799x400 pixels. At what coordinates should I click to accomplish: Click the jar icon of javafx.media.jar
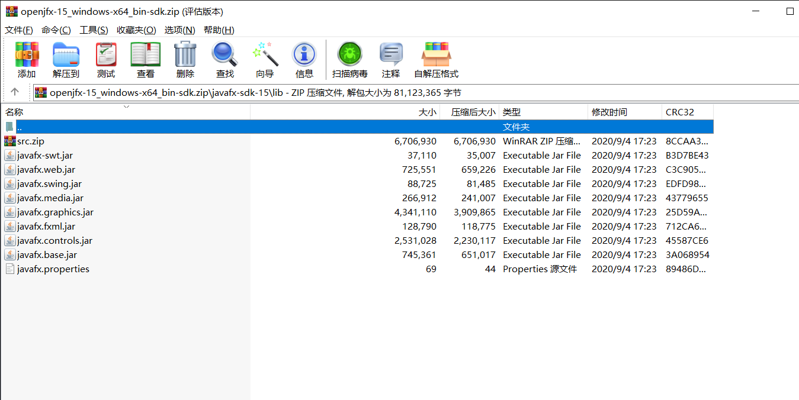point(10,198)
